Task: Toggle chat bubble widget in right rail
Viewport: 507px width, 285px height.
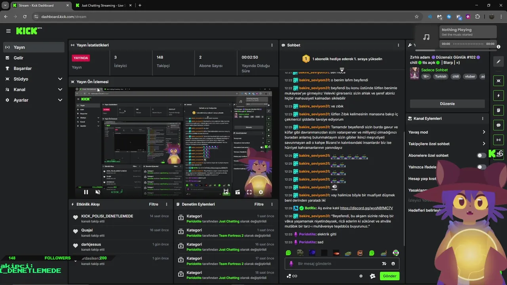Action: point(499,125)
